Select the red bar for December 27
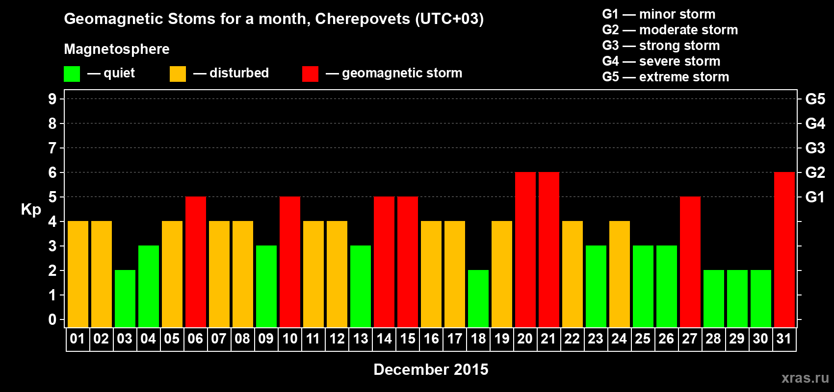834x392 pixels. click(690, 262)
